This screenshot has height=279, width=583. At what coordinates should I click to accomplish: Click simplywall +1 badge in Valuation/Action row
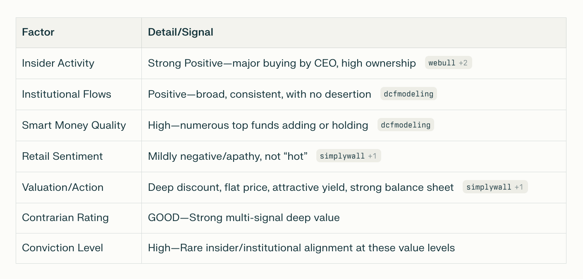[x=495, y=187]
